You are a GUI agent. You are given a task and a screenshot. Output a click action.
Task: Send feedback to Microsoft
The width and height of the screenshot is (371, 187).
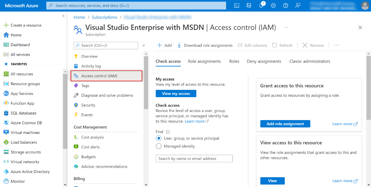coord(298,5)
